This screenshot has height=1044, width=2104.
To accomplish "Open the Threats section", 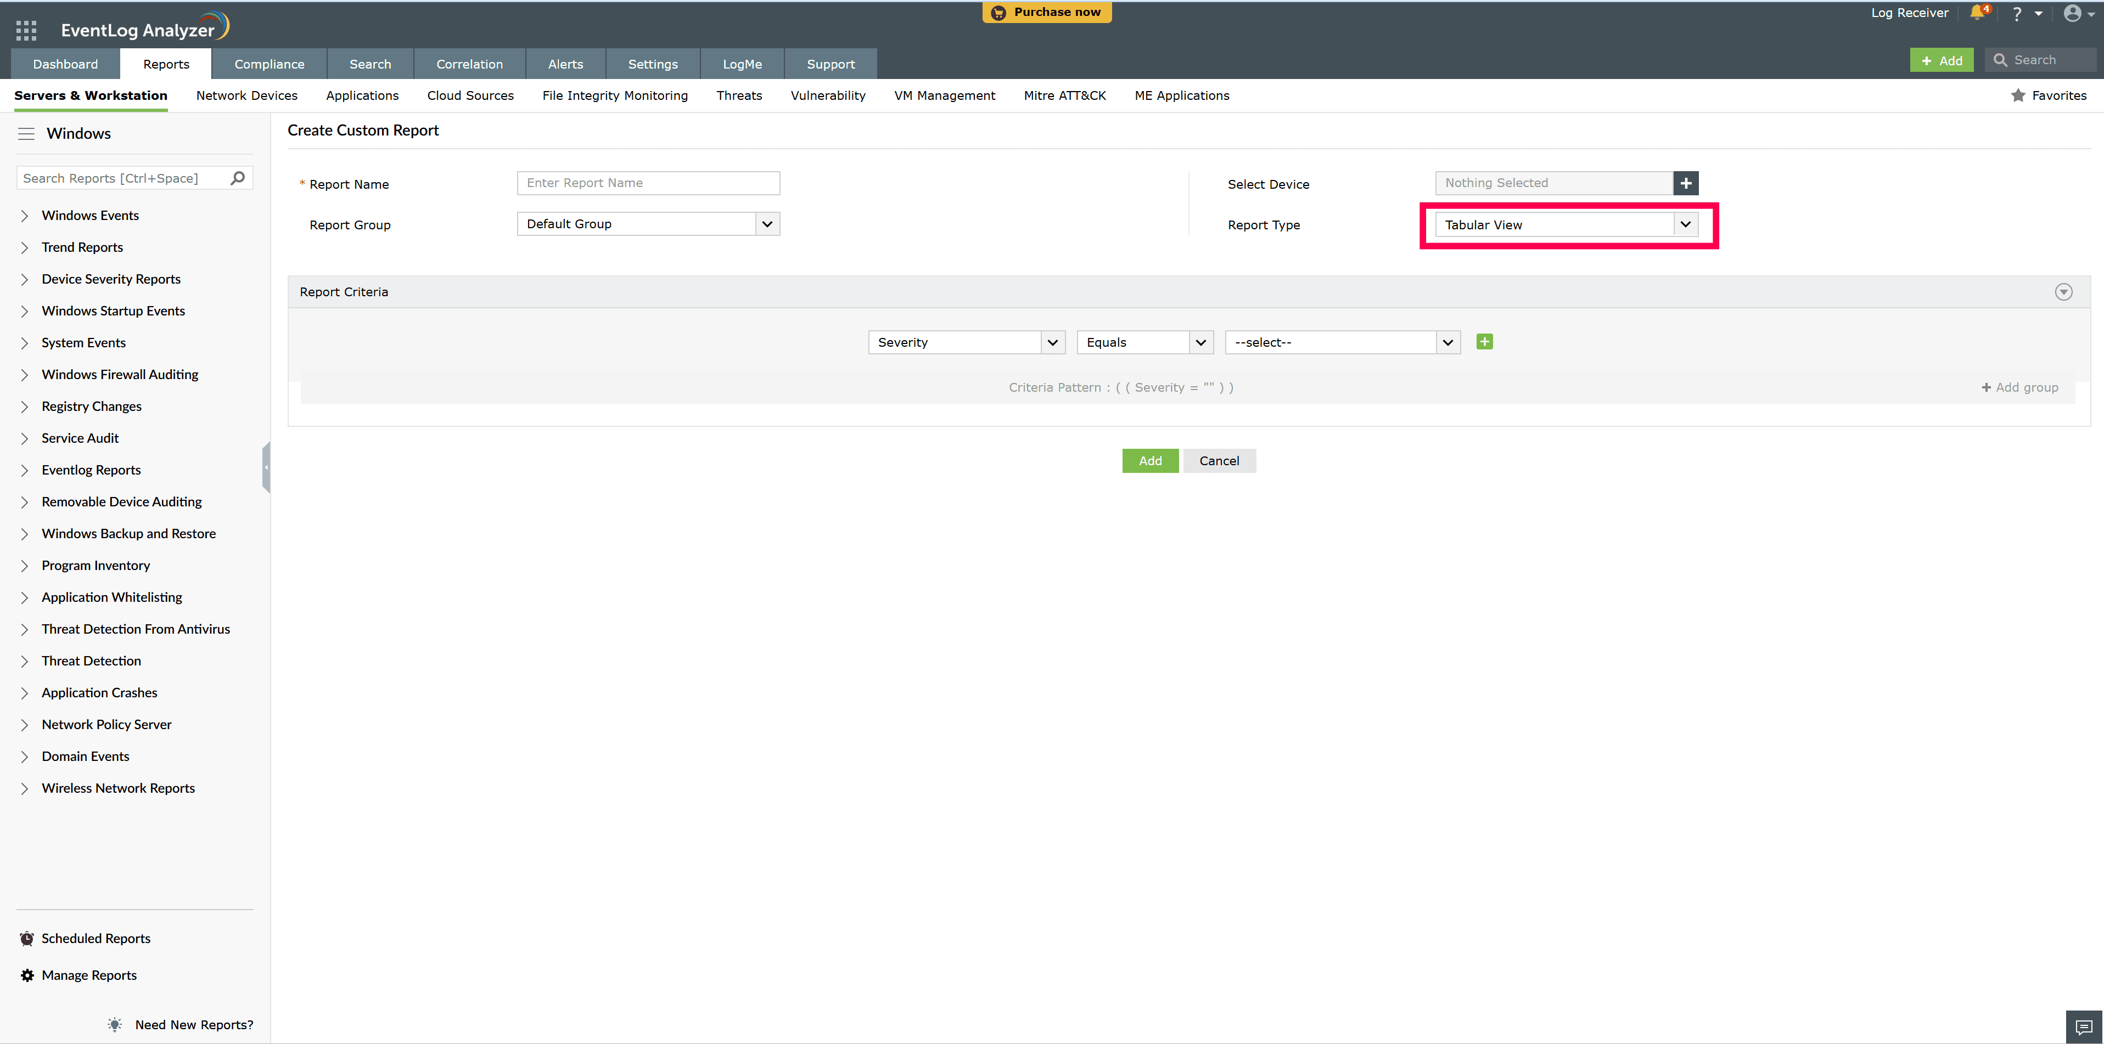I will 738,95.
